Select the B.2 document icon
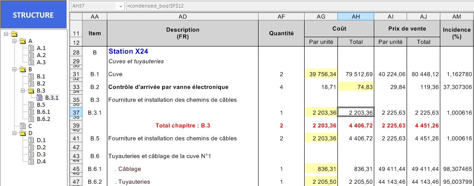The height and width of the screenshot is (186, 474). pos(31,83)
